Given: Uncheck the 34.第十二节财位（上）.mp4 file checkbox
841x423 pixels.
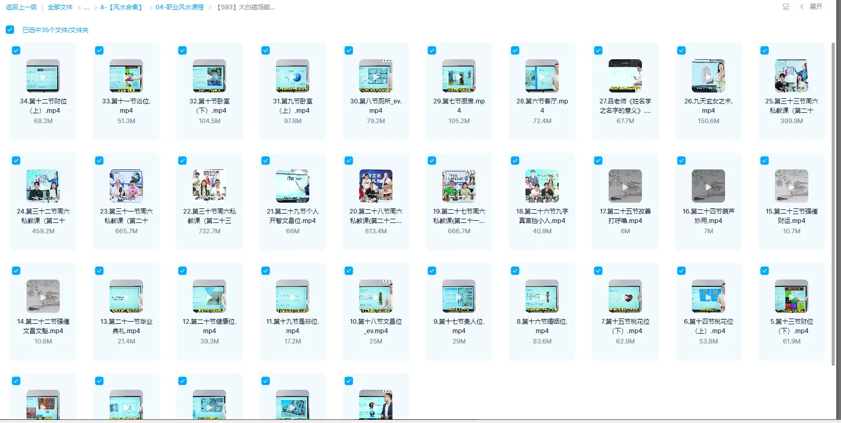Looking at the screenshot, I should [16, 50].
